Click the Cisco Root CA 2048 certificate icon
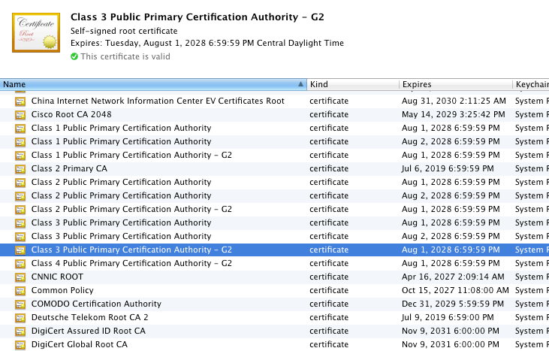 point(20,115)
